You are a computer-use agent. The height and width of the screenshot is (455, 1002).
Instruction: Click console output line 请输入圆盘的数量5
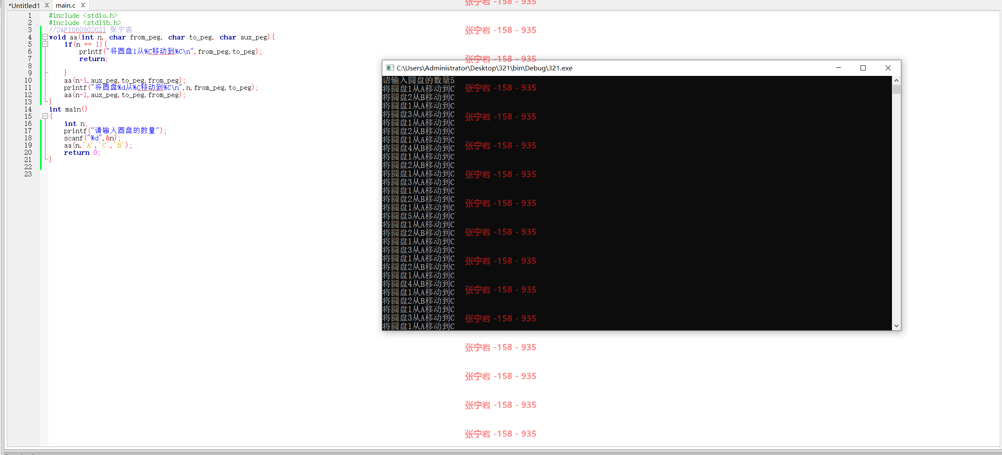[x=418, y=80]
